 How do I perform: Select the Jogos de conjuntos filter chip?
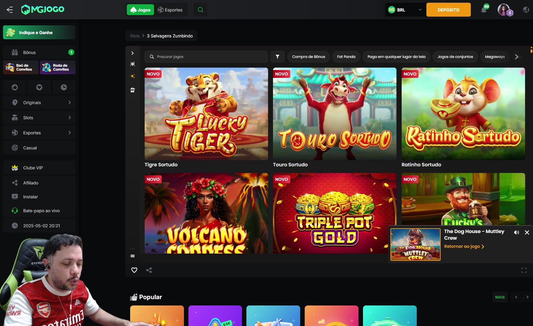(x=455, y=56)
